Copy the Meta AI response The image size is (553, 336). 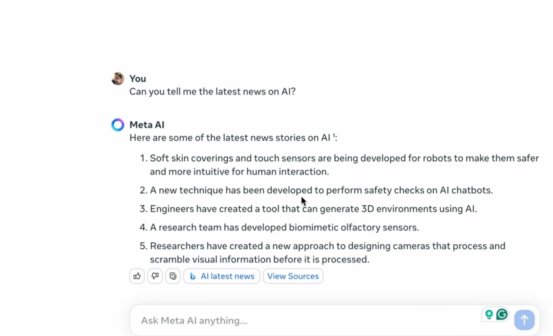click(173, 276)
